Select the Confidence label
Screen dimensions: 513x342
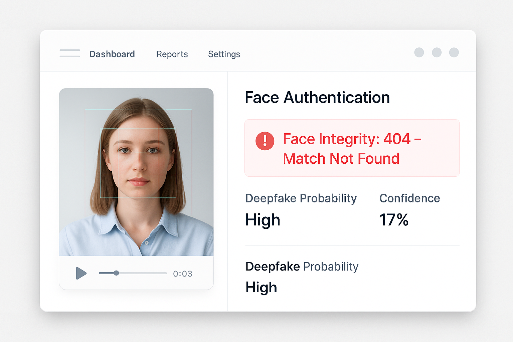click(409, 198)
